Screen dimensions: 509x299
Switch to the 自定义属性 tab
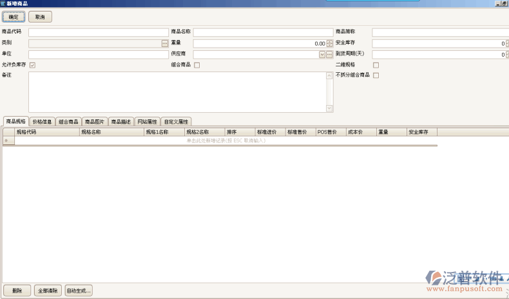(x=176, y=122)
